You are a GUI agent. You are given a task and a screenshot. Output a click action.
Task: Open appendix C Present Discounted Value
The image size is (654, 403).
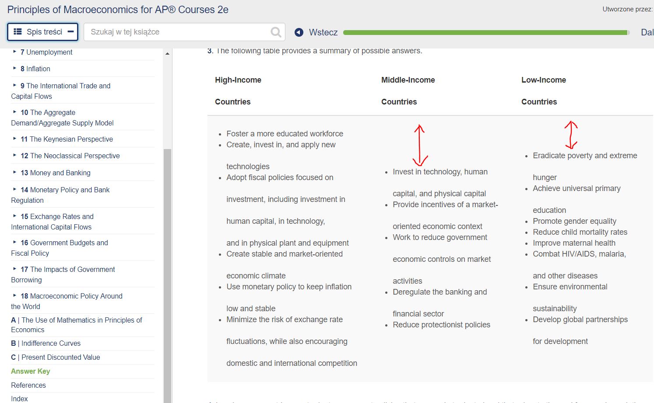[x=56, y=357]
